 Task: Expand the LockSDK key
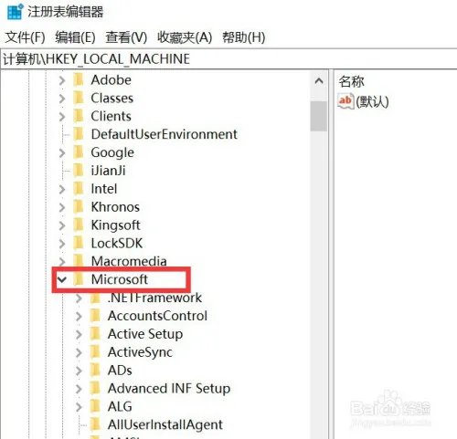click(x=62, y=244)
